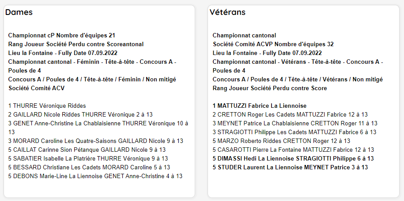Select the row for THURRE Véronique Riddes
This screenshot has height=201, width=404.
(x=47, y=106)
